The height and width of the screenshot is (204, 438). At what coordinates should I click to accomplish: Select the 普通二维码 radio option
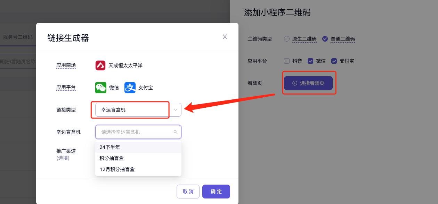325,39
